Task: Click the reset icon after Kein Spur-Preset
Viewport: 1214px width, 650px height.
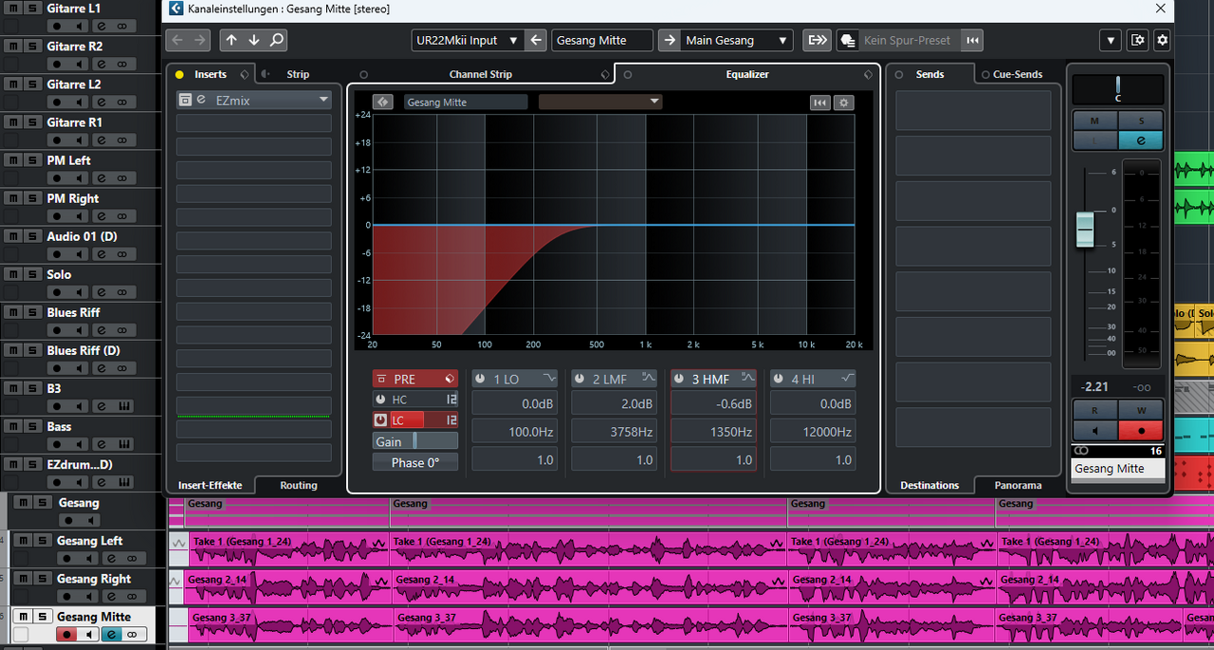Action: point(972,40)
